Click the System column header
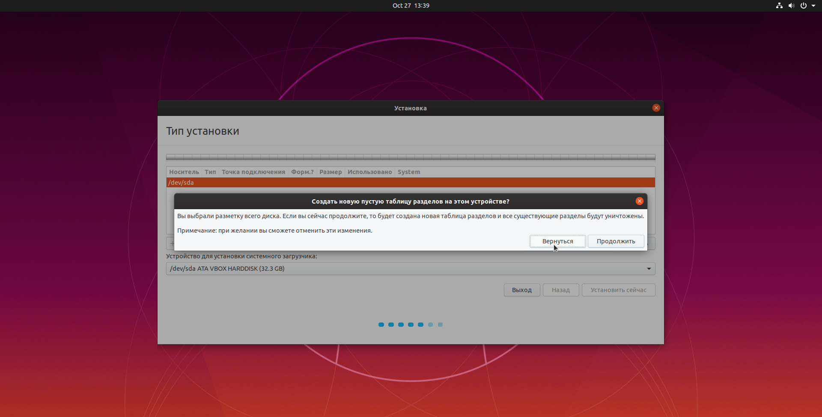This screenshot has width=822, height=417. pyautogui.click(x=409, y=172)
